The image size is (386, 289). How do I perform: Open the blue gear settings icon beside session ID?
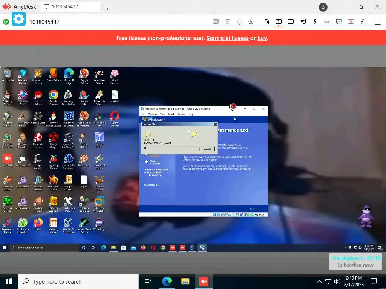(19, 19)
